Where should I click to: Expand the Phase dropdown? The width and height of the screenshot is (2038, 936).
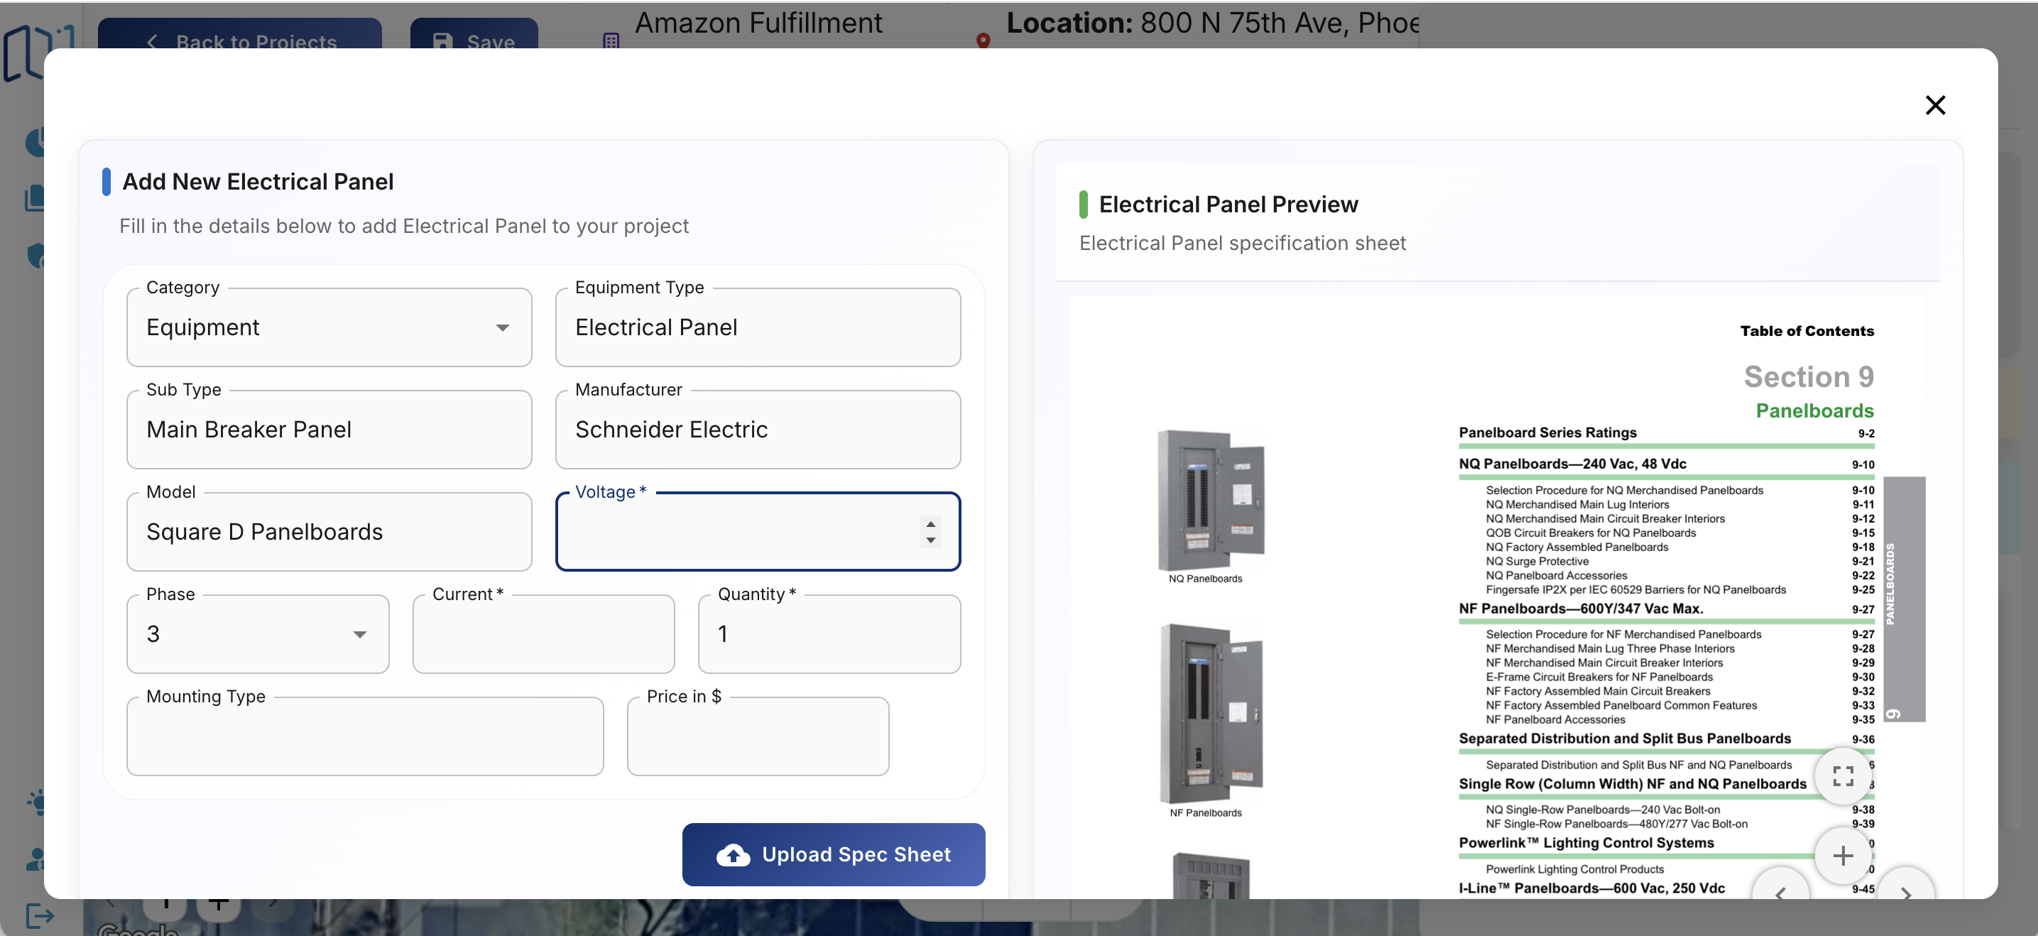pyautogui.click(x=258, y=635)
